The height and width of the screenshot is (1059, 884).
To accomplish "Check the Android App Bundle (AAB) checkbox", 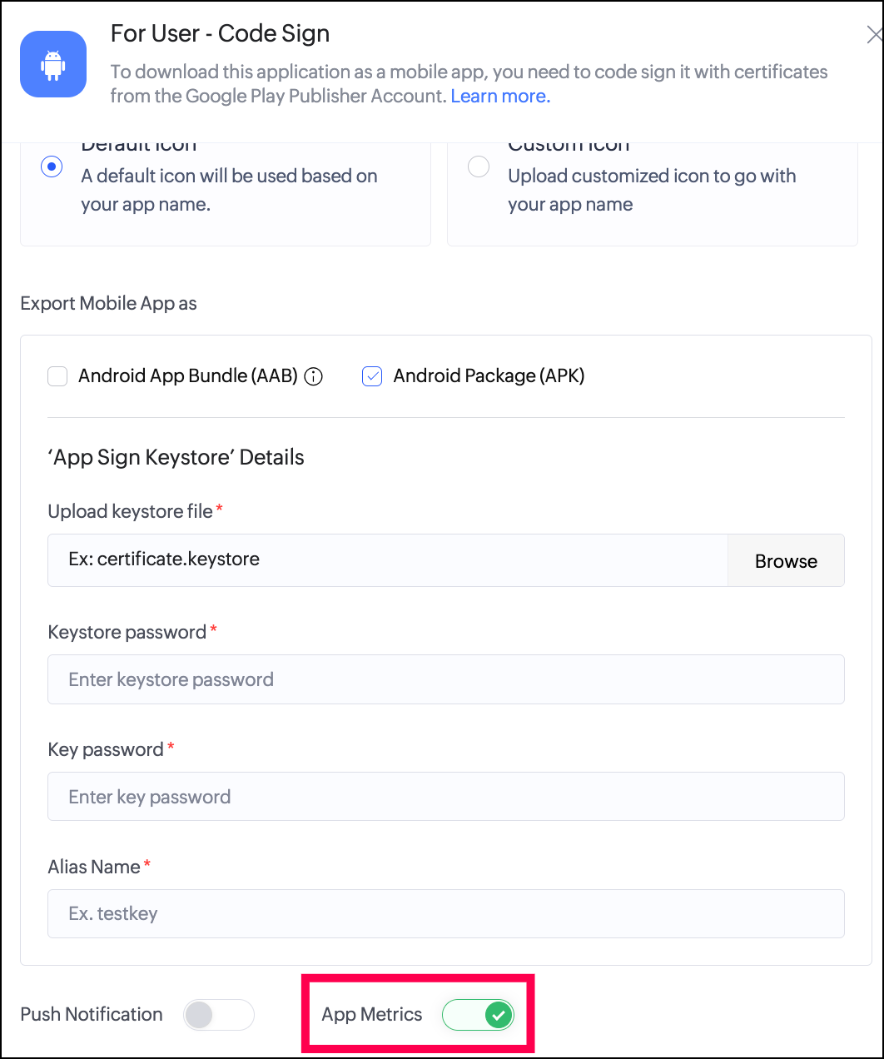I will point(57,376).
